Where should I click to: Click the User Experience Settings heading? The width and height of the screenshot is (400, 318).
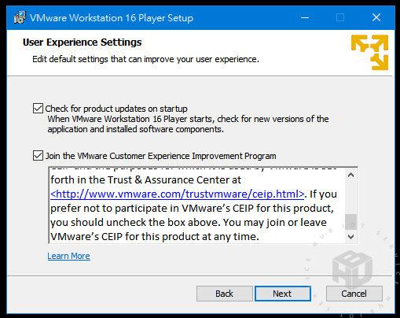(x=83, y=43)
